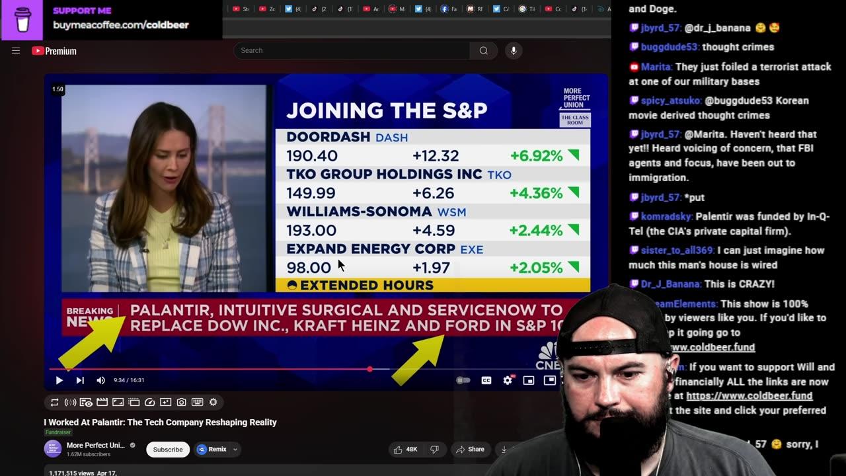
Task: Switch to the second YouTube 'Zc' tab
Action: tap(267, 9)
